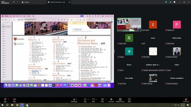The image size is (191, 107).
Task: Click Leave room button
Action: [x=186, y=100]
